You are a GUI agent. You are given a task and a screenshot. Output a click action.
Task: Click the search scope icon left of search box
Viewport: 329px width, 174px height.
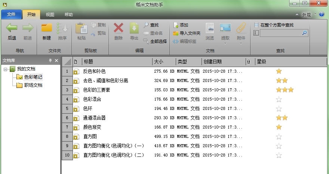[x=256, y=33]
